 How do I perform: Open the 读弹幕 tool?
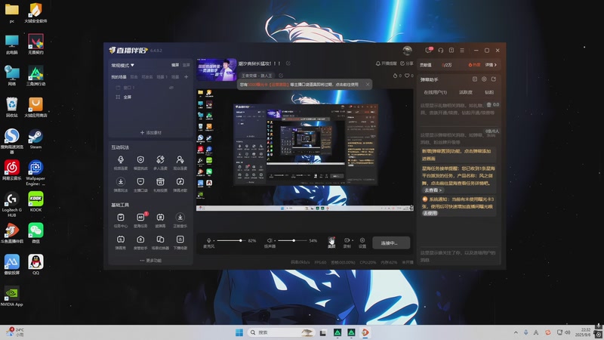pyautogui.click(x=160, y=220)
